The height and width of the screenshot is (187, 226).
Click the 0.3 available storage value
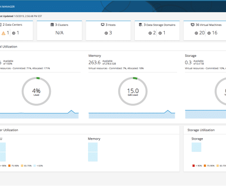pyautogui.click(x=188, y=62)
